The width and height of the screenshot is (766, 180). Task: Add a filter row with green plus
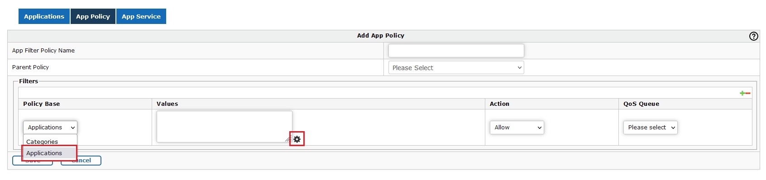(742, 93)
